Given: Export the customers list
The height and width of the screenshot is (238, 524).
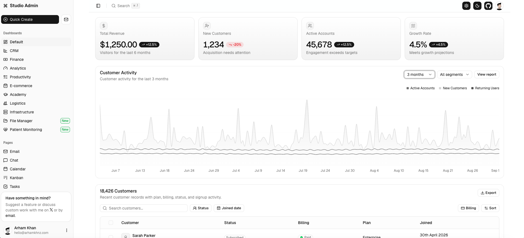Looking at the screenshot, I should [x=488, y=193].
